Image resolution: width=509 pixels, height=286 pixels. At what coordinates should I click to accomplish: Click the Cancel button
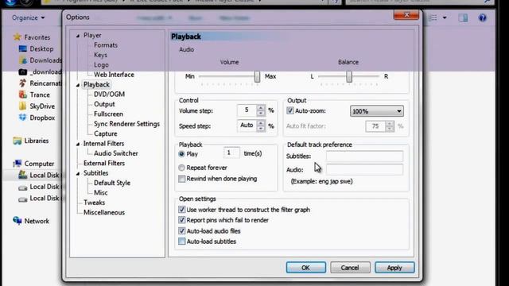click(350, 268)
